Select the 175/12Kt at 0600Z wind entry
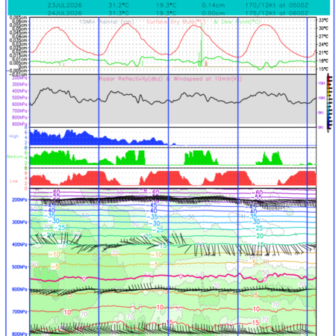This screenshot has width=336, height=336. click(277, 13)
